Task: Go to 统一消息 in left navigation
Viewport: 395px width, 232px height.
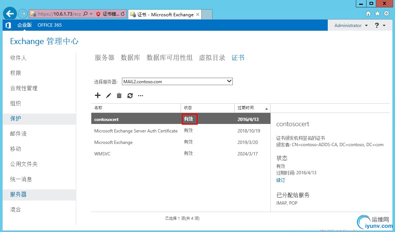Action: coord(21,179)
